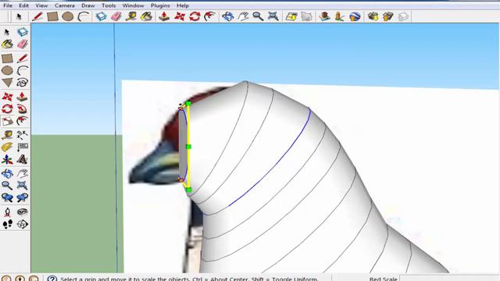This screenshot has width=500, height=281.
Task: Pick the Move tool in top toolbar
Action: pos(180,16)
